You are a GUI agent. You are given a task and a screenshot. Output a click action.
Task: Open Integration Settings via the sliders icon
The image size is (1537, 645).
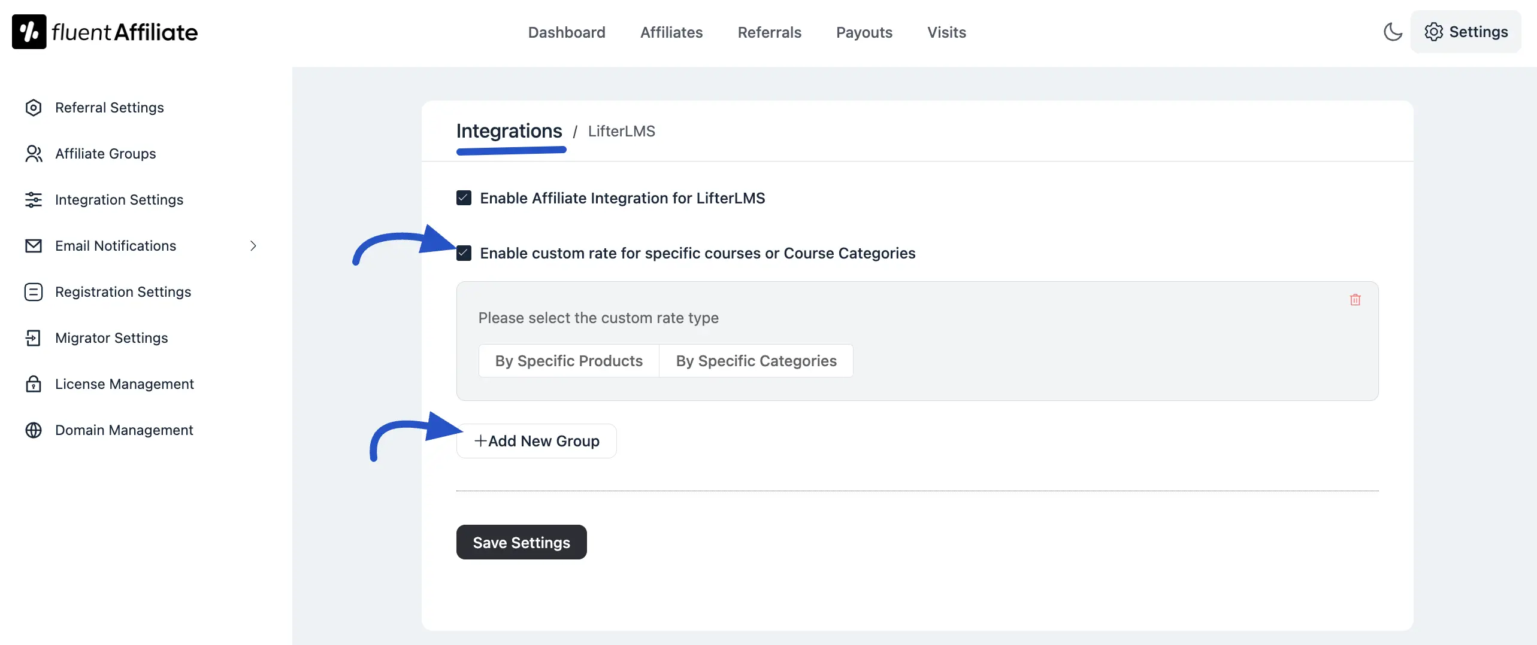click(34, 200)
